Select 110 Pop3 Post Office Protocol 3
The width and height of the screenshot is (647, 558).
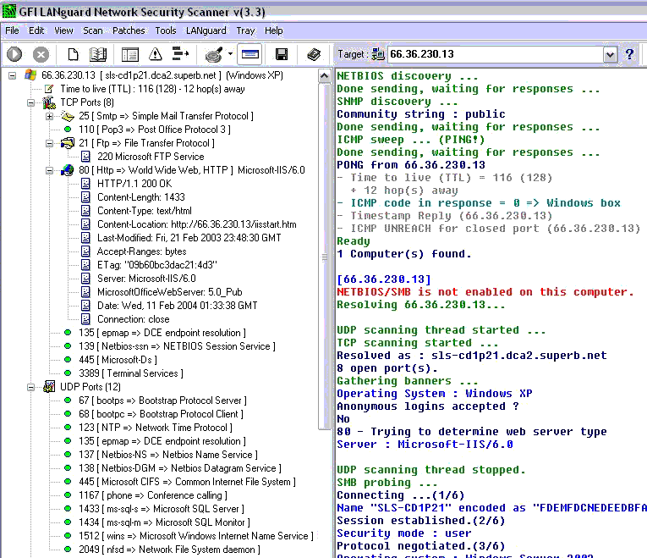[x=154, y=130]
